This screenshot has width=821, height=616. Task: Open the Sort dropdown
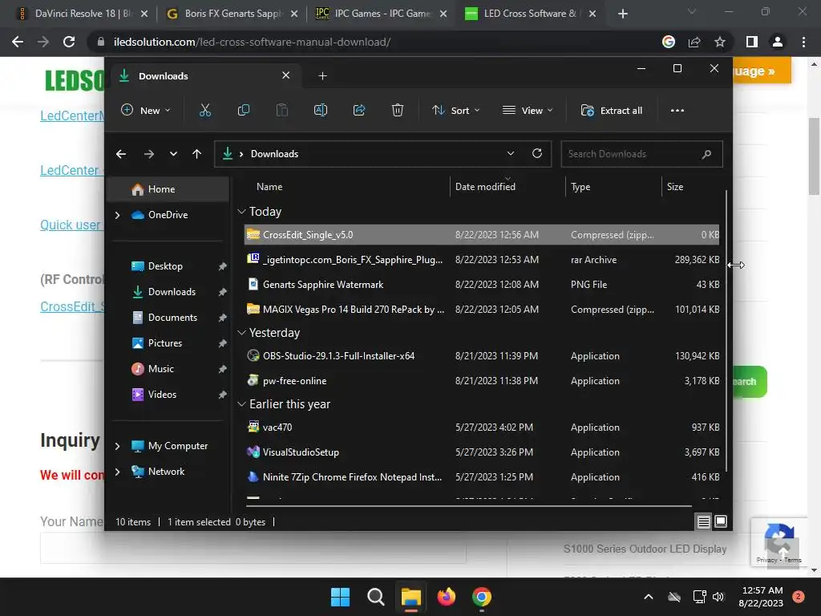coord(455,111)
